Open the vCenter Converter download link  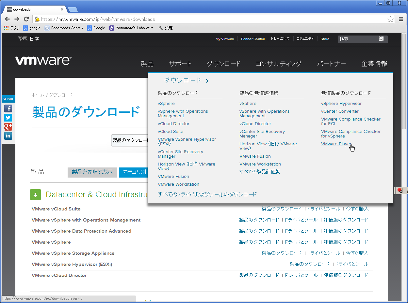(x=340, y=111)
